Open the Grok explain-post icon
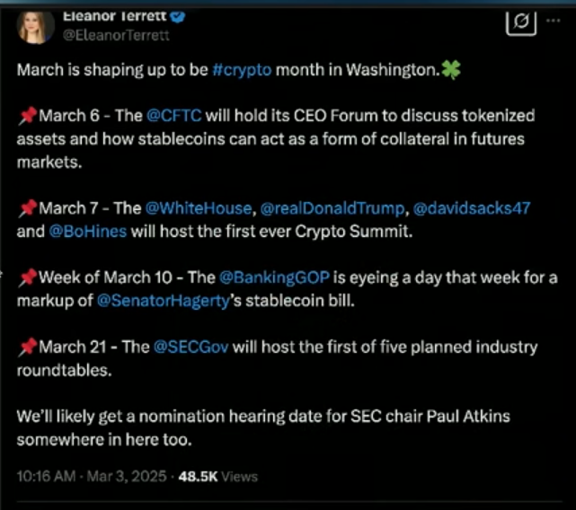The height and width of the screenshot is (510, 576). pos(521,23)
